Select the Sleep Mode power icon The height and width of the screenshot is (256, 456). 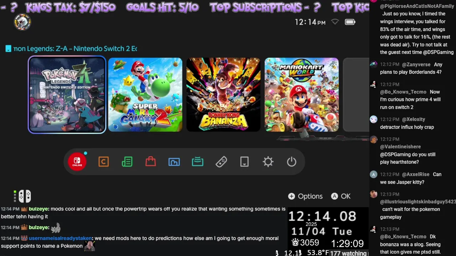[x=291, y=162]
